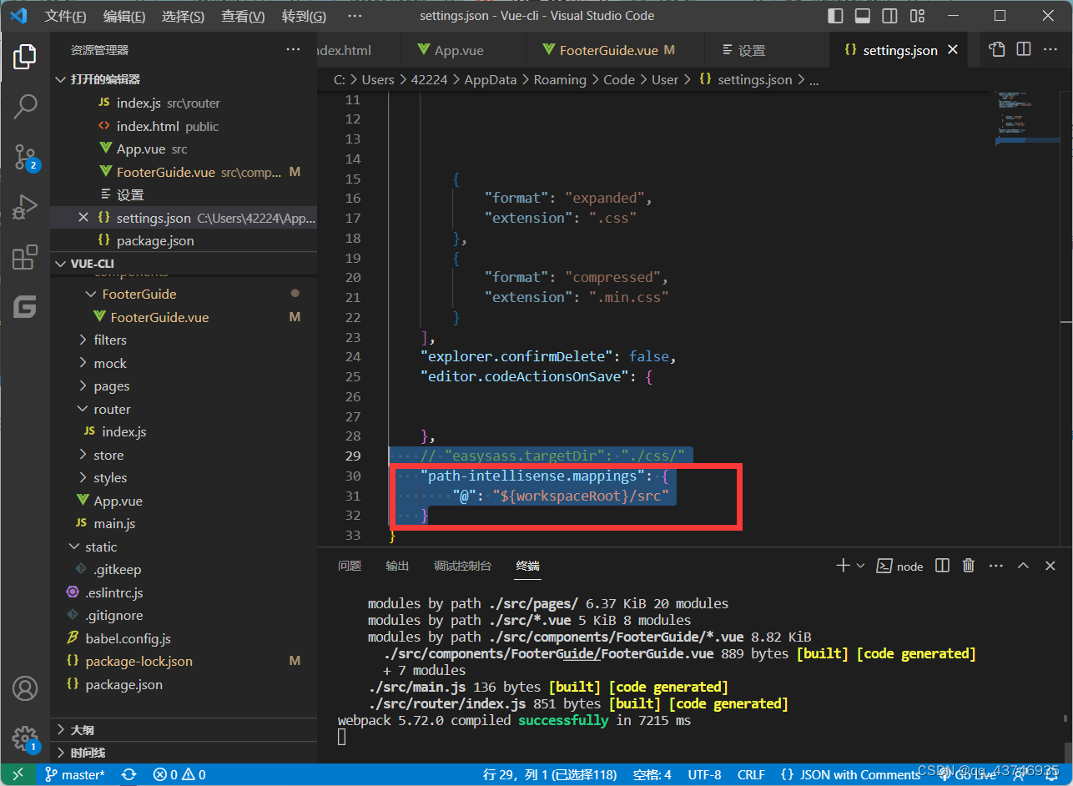Open the Selection menu
The width and height of the screenshot is (1073, 786).
(x=184, y=17)
